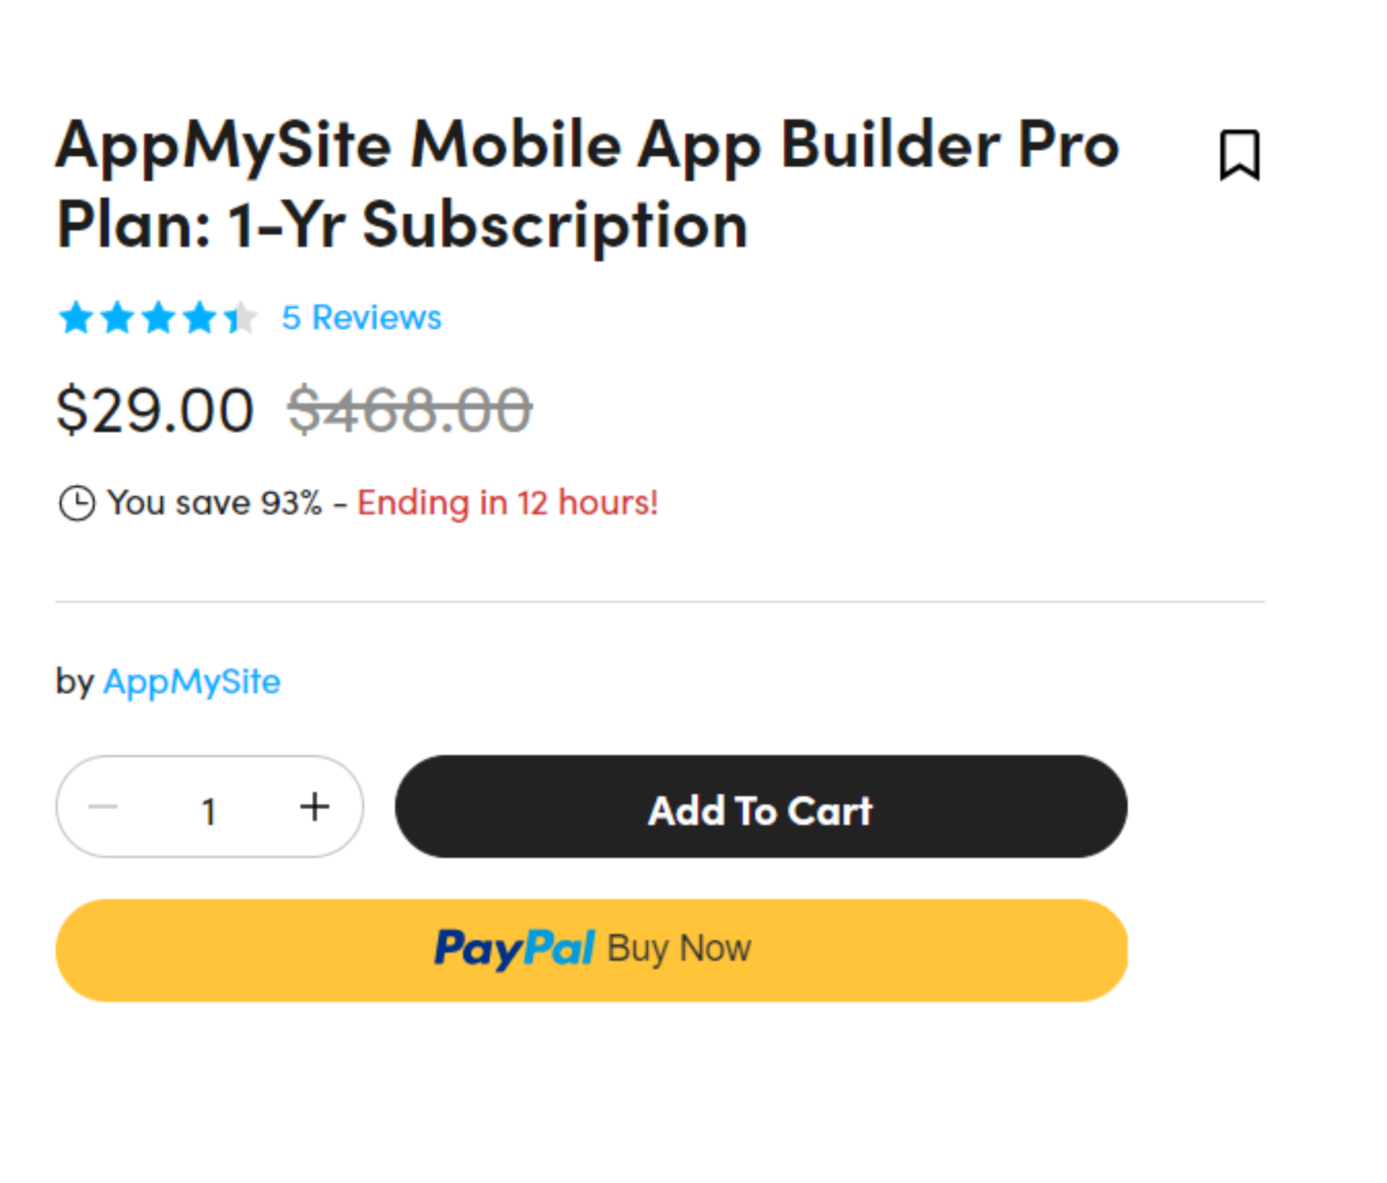Click the second rating star
The width and height of the screenshot is (1387, 1183).
117,317
